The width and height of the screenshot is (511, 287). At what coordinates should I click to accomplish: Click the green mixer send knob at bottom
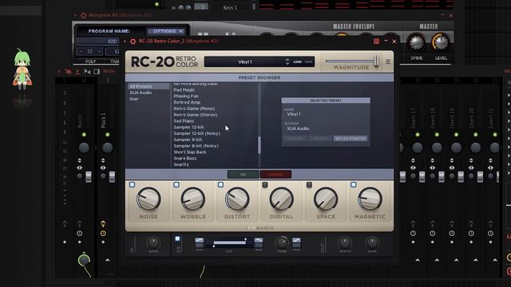pos(84,260)
